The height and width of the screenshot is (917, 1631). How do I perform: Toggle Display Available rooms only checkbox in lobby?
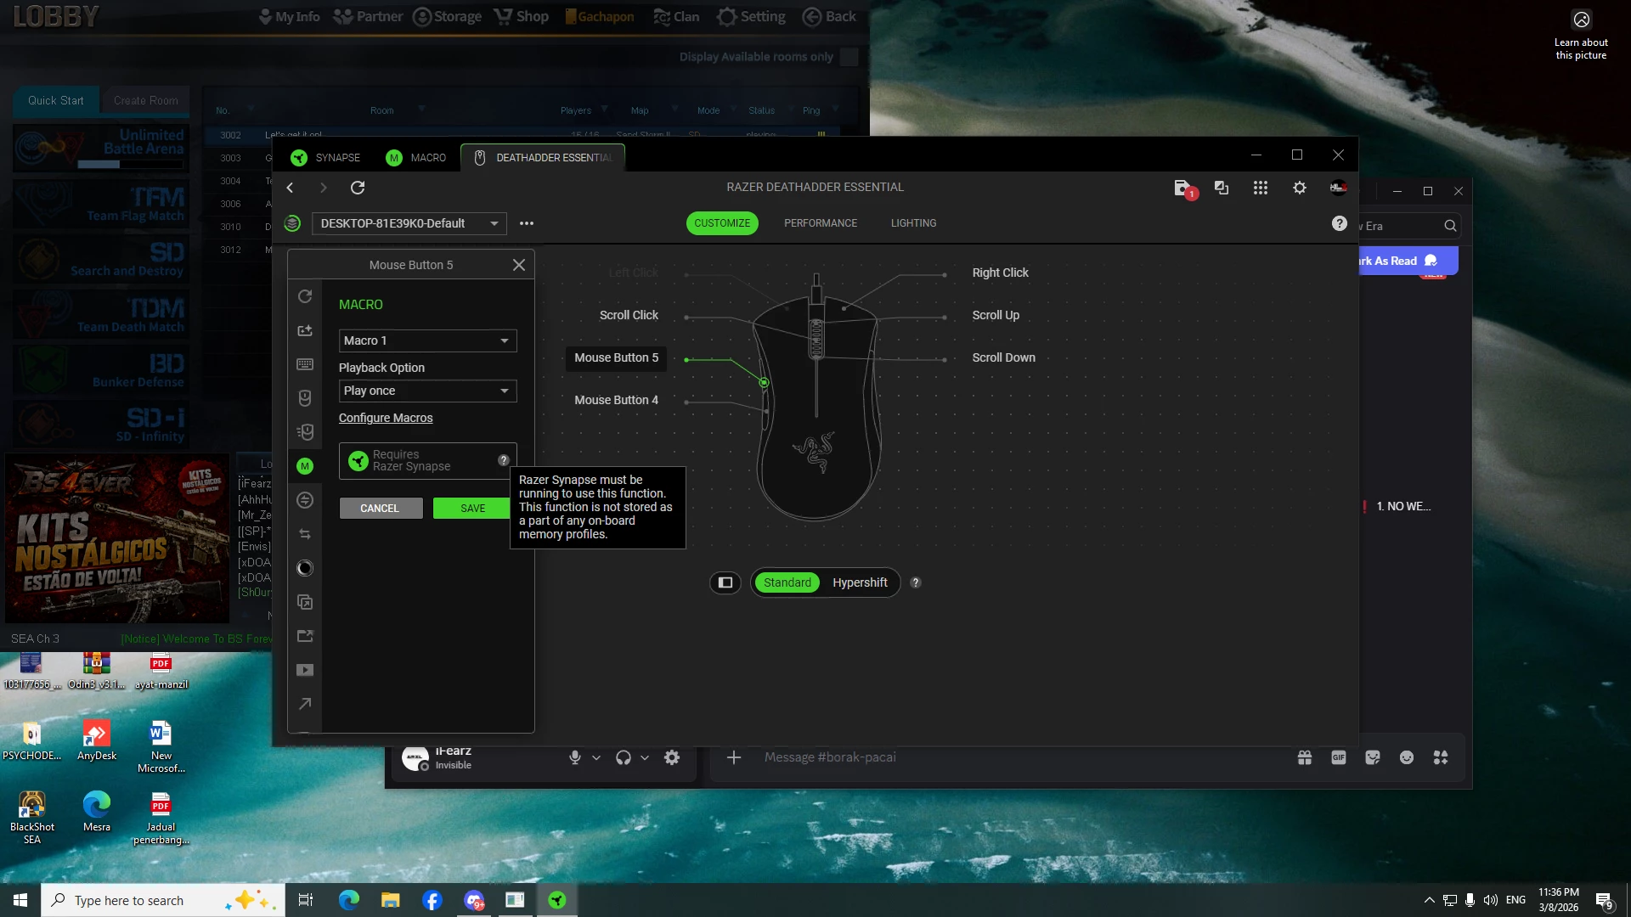[x=849, y=57]
